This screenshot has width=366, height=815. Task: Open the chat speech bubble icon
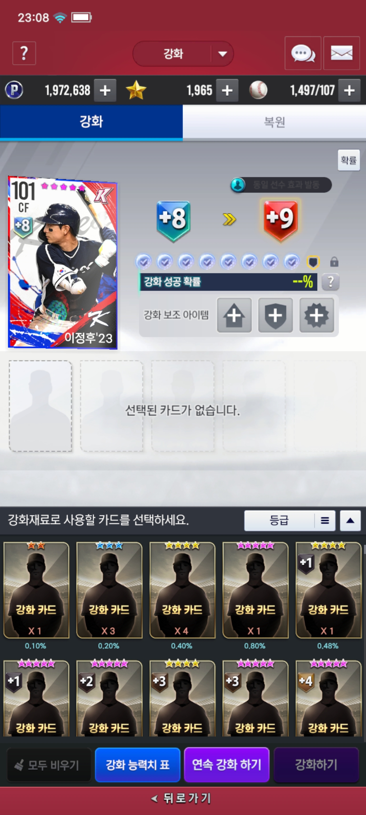point(303,53)
